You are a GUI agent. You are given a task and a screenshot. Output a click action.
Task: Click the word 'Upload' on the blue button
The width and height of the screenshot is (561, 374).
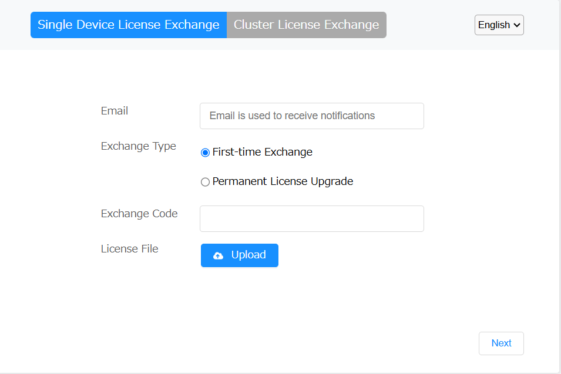pyautogui.click(x=248, y=255)
